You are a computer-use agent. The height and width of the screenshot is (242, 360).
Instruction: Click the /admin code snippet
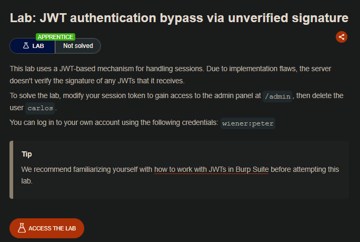click(276, 95)
